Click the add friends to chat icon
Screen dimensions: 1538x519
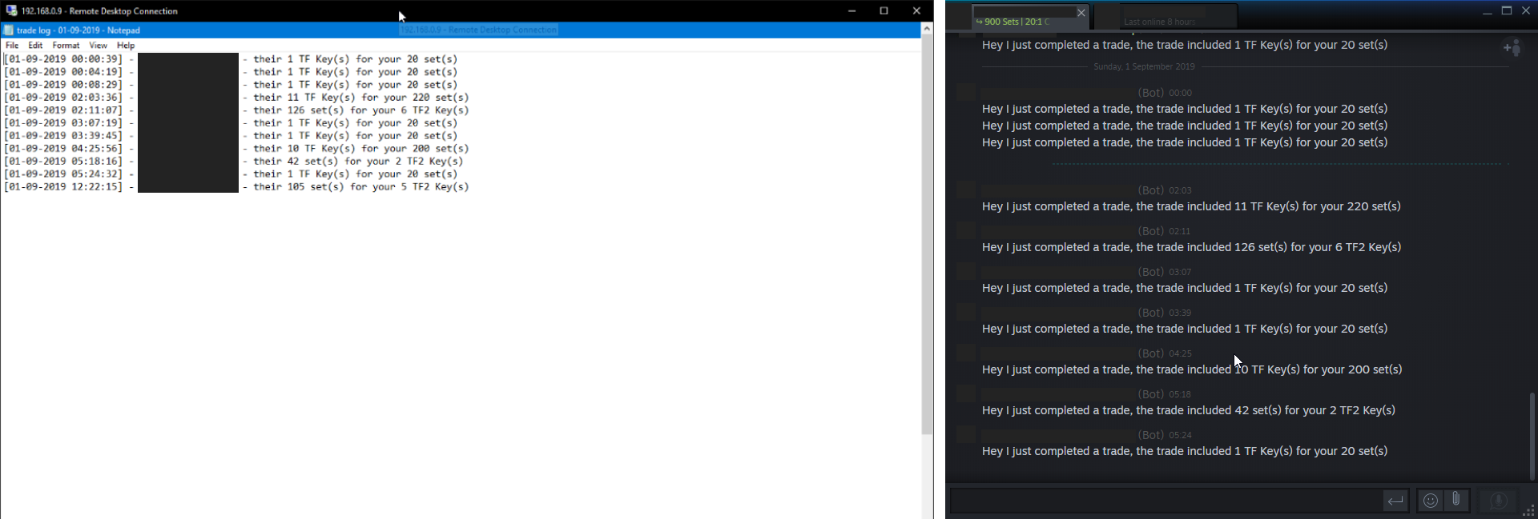(1512, 48)
